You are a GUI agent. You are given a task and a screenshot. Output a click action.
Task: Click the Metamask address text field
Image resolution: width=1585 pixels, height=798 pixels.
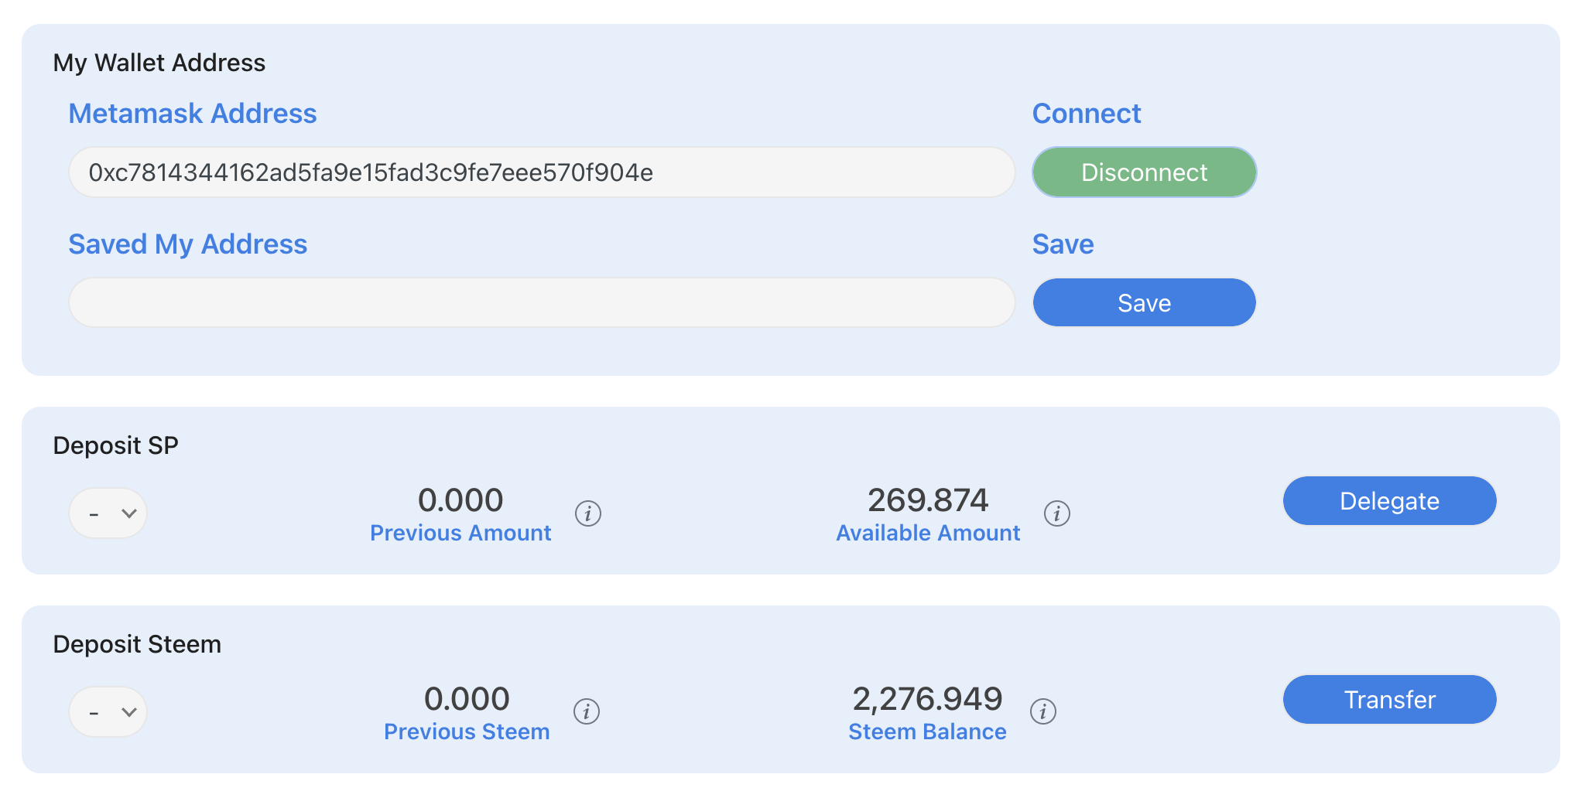click(542, 172)
